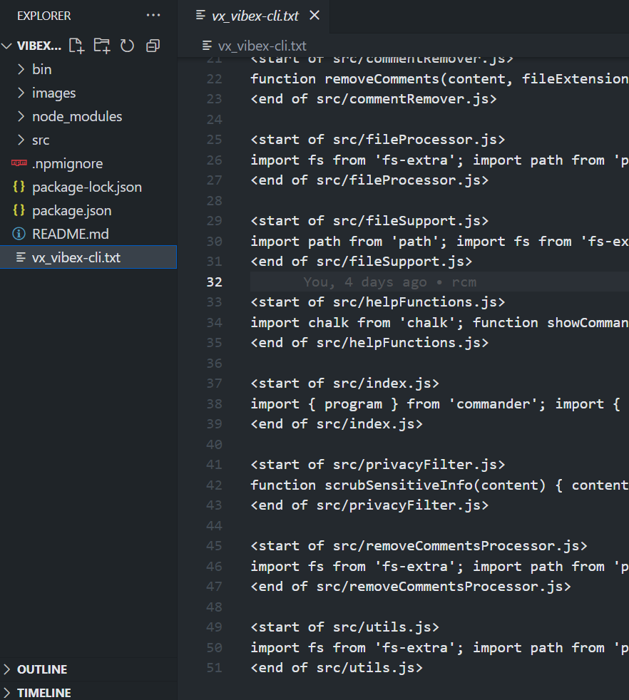Click line '<start of src/fileProcessor.js>'
This screenshot has height=700, width=629.
tap(377, 139)
